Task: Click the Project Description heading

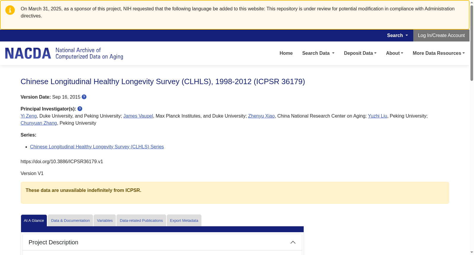Action: [53, 242]
